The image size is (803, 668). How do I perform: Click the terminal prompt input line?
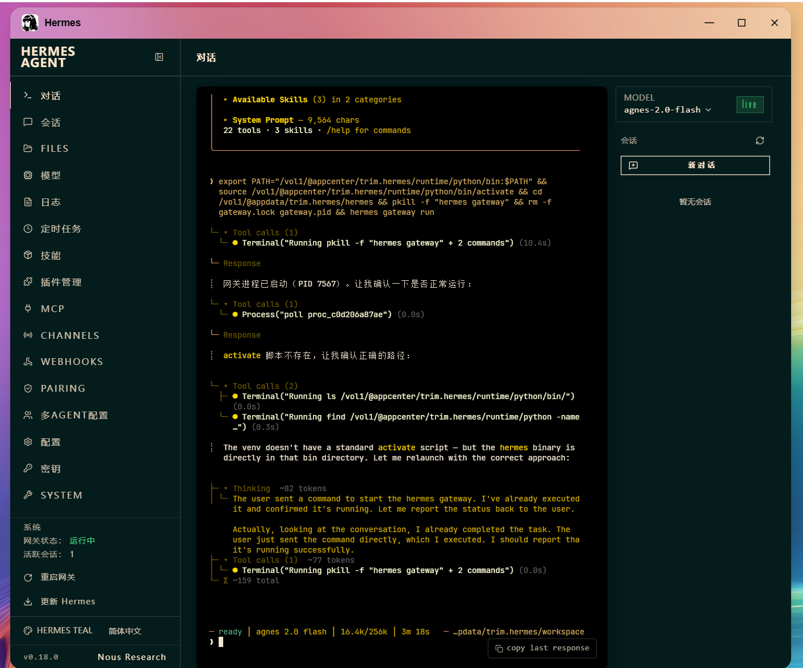point(398,642)
